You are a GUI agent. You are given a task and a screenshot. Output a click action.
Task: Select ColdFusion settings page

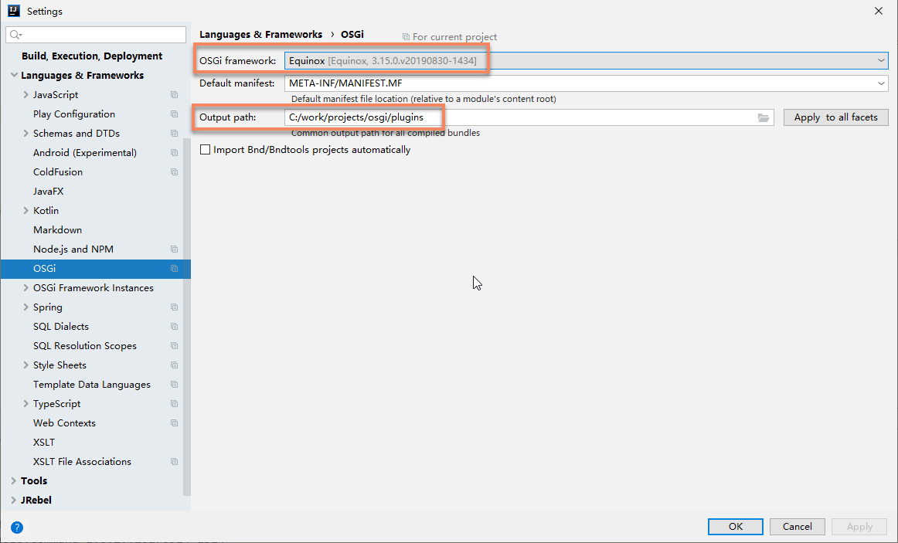coord(58,172)
